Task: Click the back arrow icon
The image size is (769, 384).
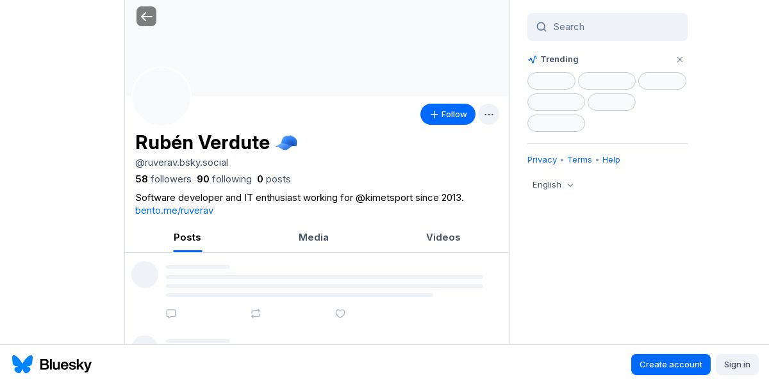Action: (146, 17)
